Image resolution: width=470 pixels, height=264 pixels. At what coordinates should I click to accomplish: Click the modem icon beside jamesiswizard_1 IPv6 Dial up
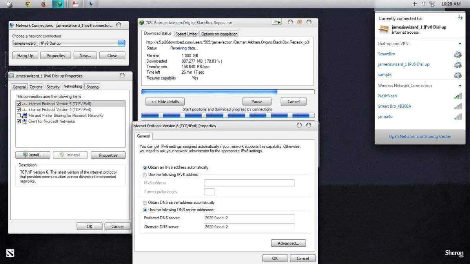coord(457,65)
